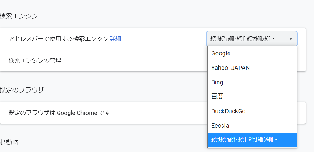Viewport: 314px width, 152px height.
Task: Open the address bar search engine dropdown
Action: (252, 39)
